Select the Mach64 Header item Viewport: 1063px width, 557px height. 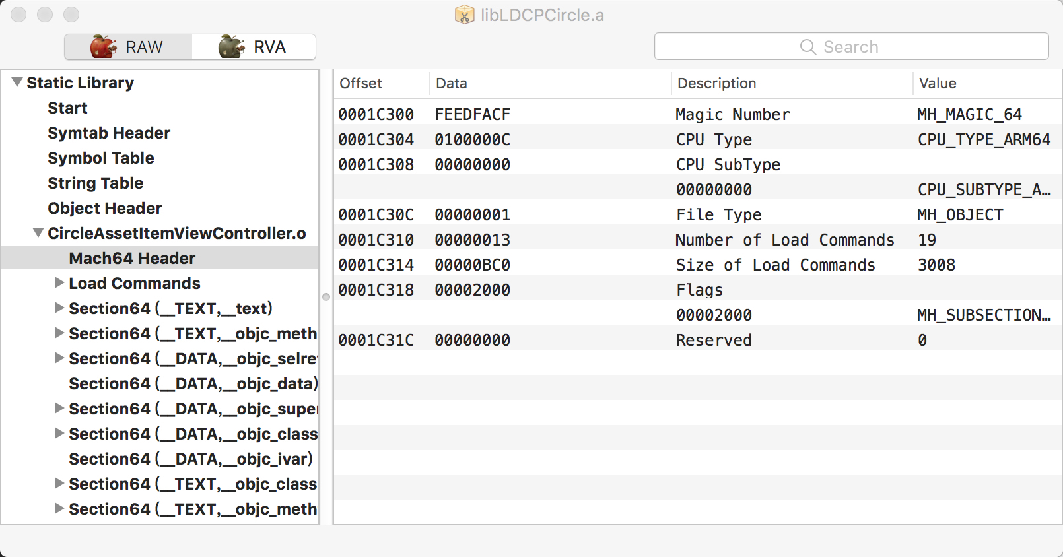pyautogui.click(x=160, y=258)
